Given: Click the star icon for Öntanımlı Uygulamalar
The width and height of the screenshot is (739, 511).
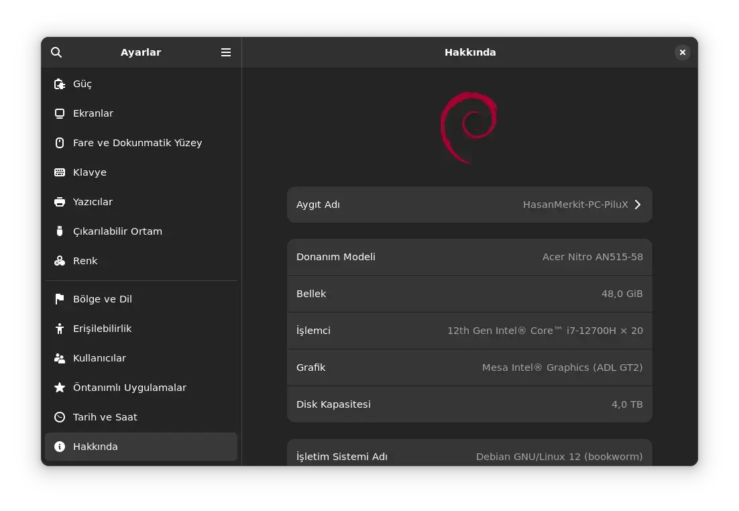Looking at the screenshot, I should pos(60,388).
